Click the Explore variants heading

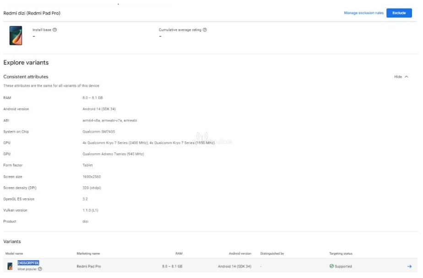point(26,63)
